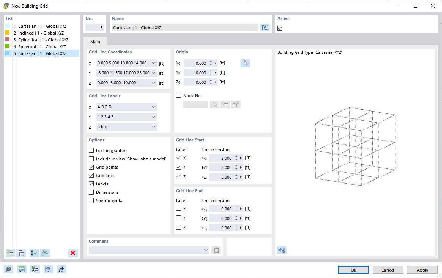
Task: Select the origin graphically with the pointer icon
Action: click(245, 63)
